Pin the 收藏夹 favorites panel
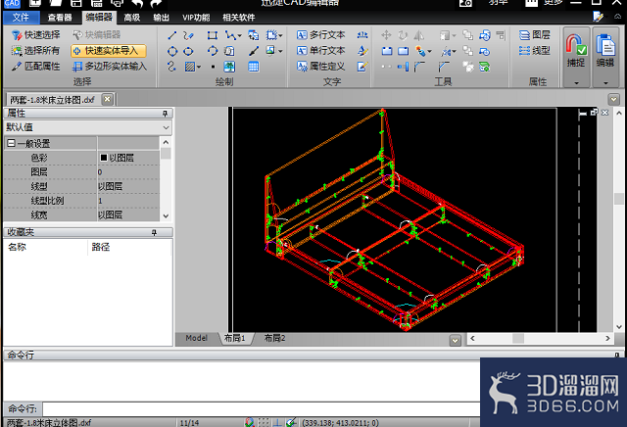Image resolution: width=627 pixels, height=427 pixels. point(155,232)
